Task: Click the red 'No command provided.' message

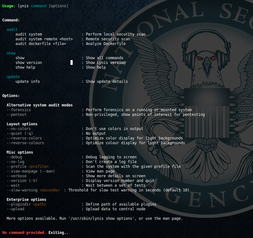Action: pyautogui.click(x=24, y=233)
